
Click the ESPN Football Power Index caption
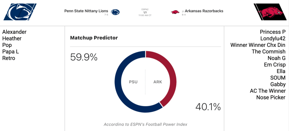click(x=145, y=124)
